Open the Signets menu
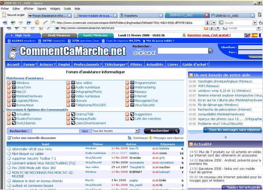 (42, 8)
